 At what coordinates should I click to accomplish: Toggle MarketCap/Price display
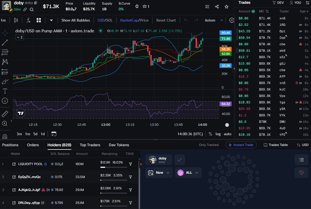(x=134, y=20)
